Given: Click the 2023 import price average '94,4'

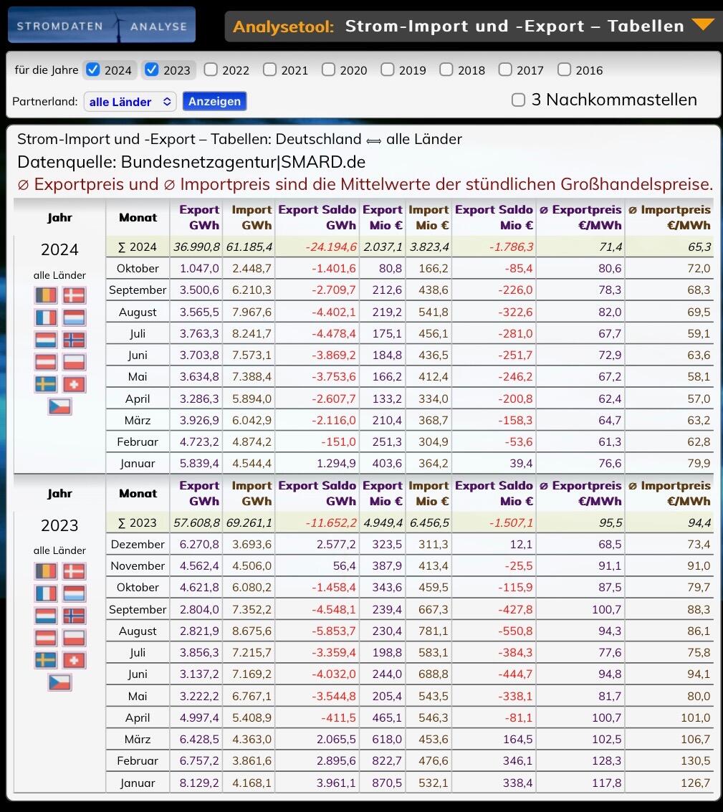Looking at the screenshot, I should pyautogui.click(x=699, y=523).
